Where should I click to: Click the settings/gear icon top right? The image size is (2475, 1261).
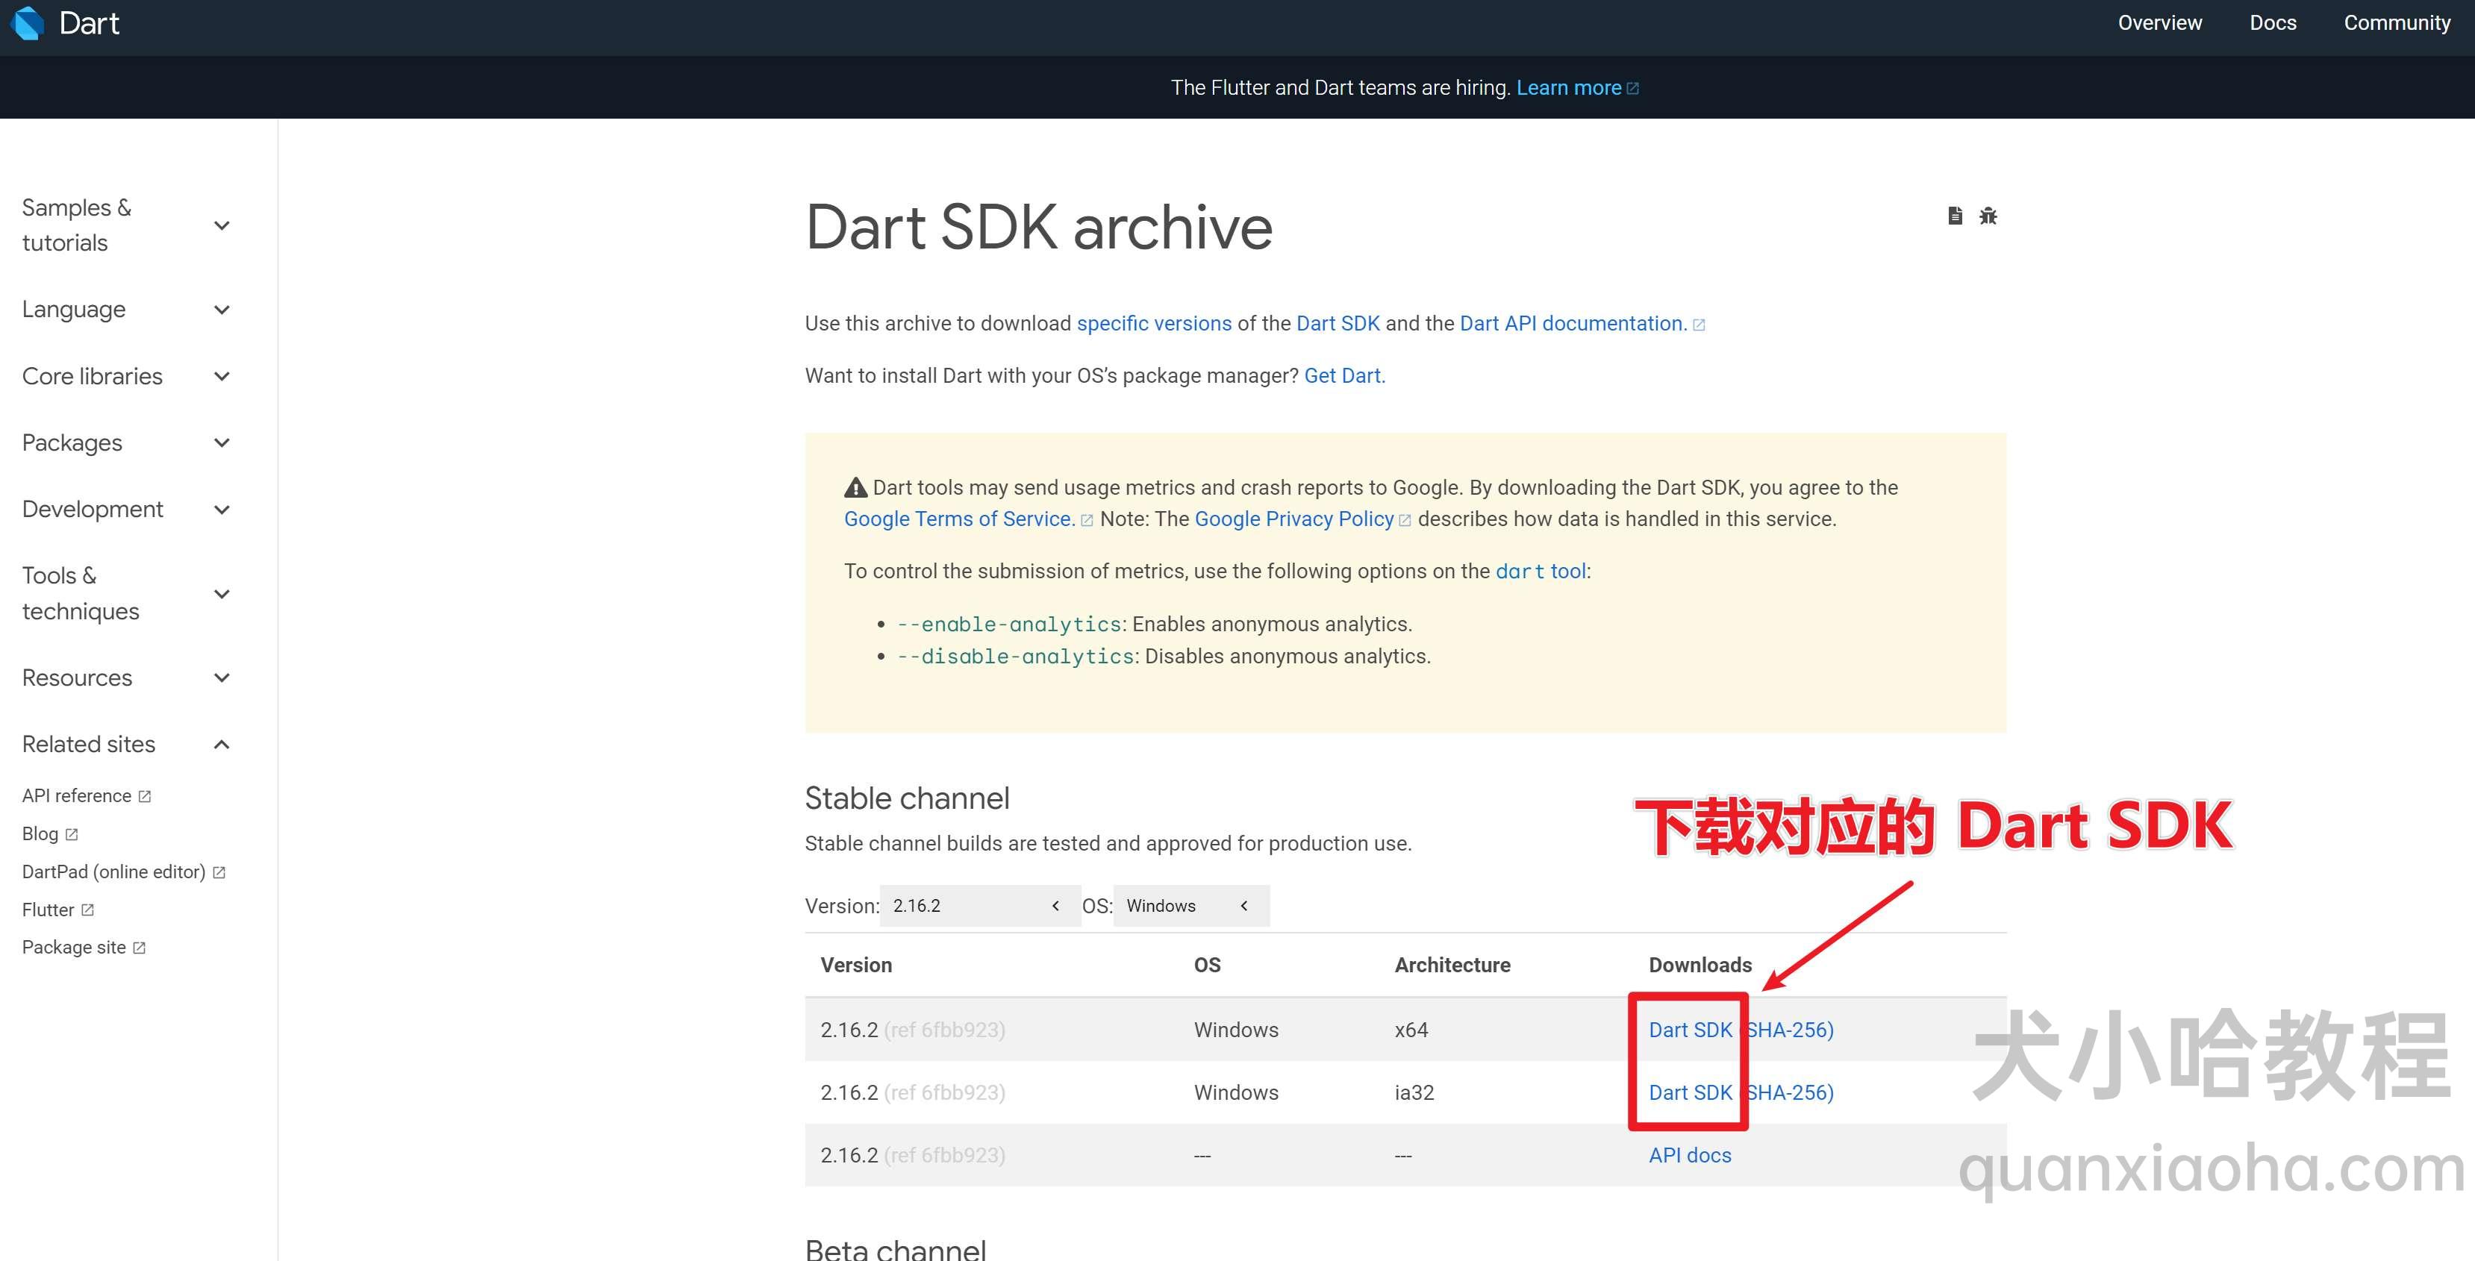coord(1989,216)
